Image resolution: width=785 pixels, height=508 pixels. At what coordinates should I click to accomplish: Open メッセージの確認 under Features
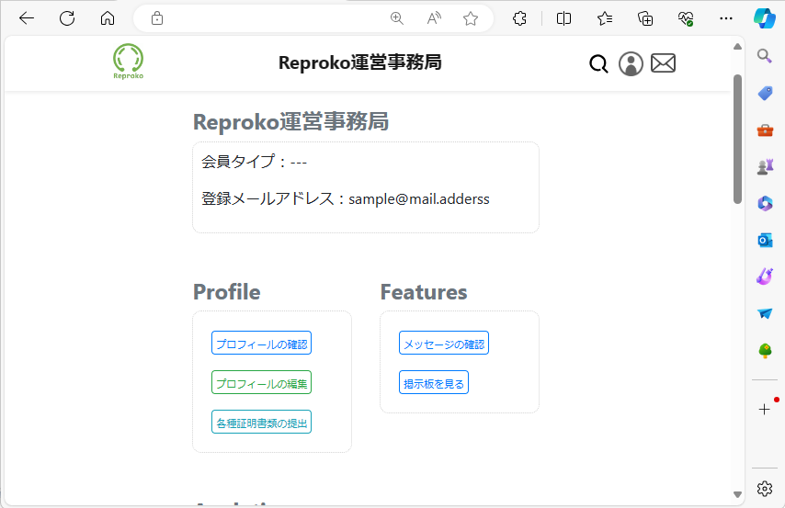pyautogui.click(x=443, y=344)
